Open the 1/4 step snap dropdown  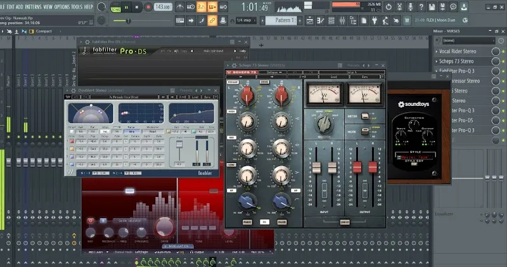247,20
